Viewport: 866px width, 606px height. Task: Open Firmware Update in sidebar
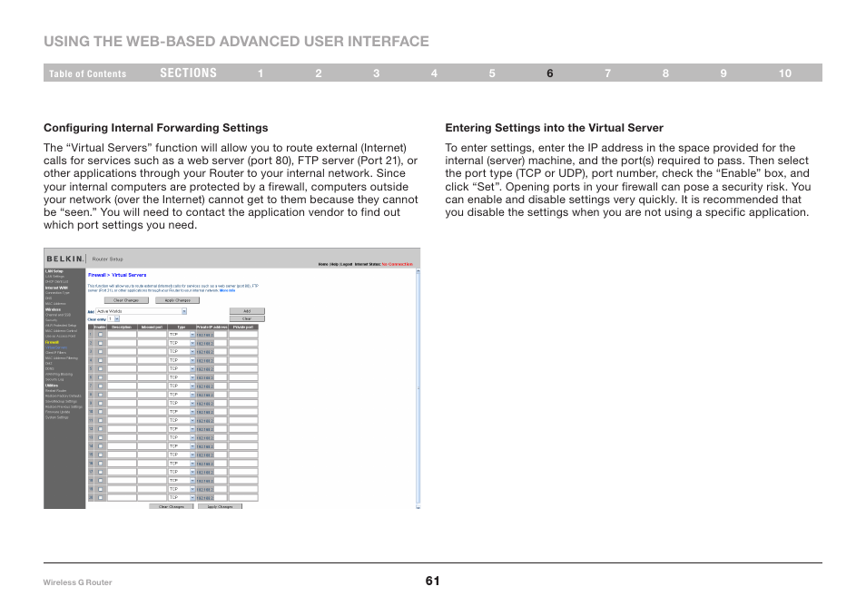(x=58, y=412)
